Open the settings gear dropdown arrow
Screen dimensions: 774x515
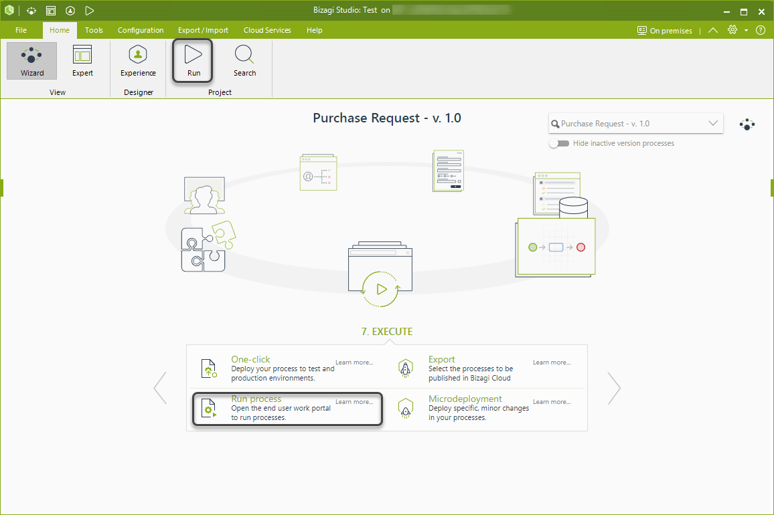[x=746, y=31]
